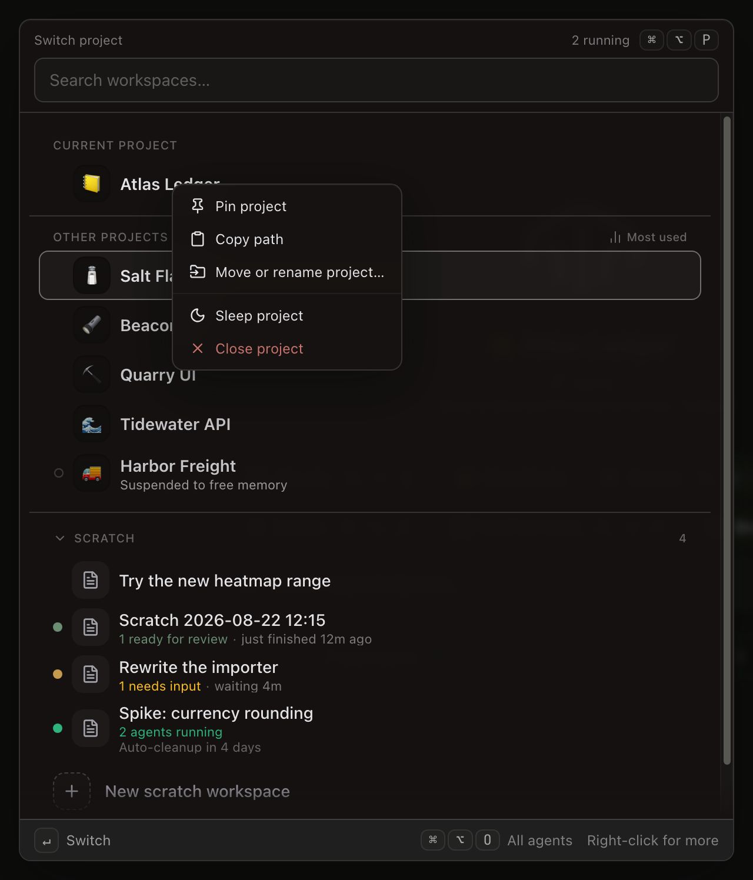Select Sleep project menu entry
This screenshot has height=880, width=753.
(x=287, y=316)
